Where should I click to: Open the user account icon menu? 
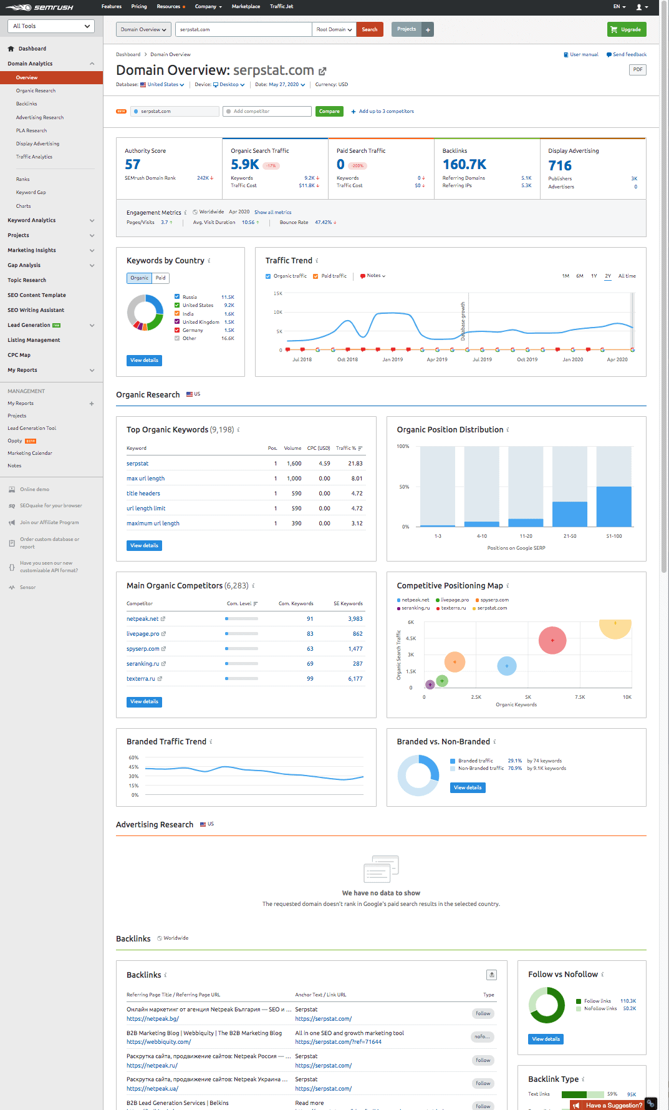[642, 7]
